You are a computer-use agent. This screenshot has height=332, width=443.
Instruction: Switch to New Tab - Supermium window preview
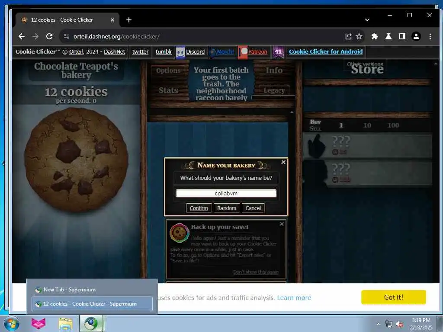click(x=92, y=290)
